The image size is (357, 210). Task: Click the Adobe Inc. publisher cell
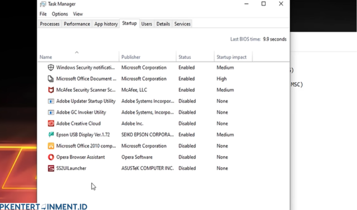[132, 123]
